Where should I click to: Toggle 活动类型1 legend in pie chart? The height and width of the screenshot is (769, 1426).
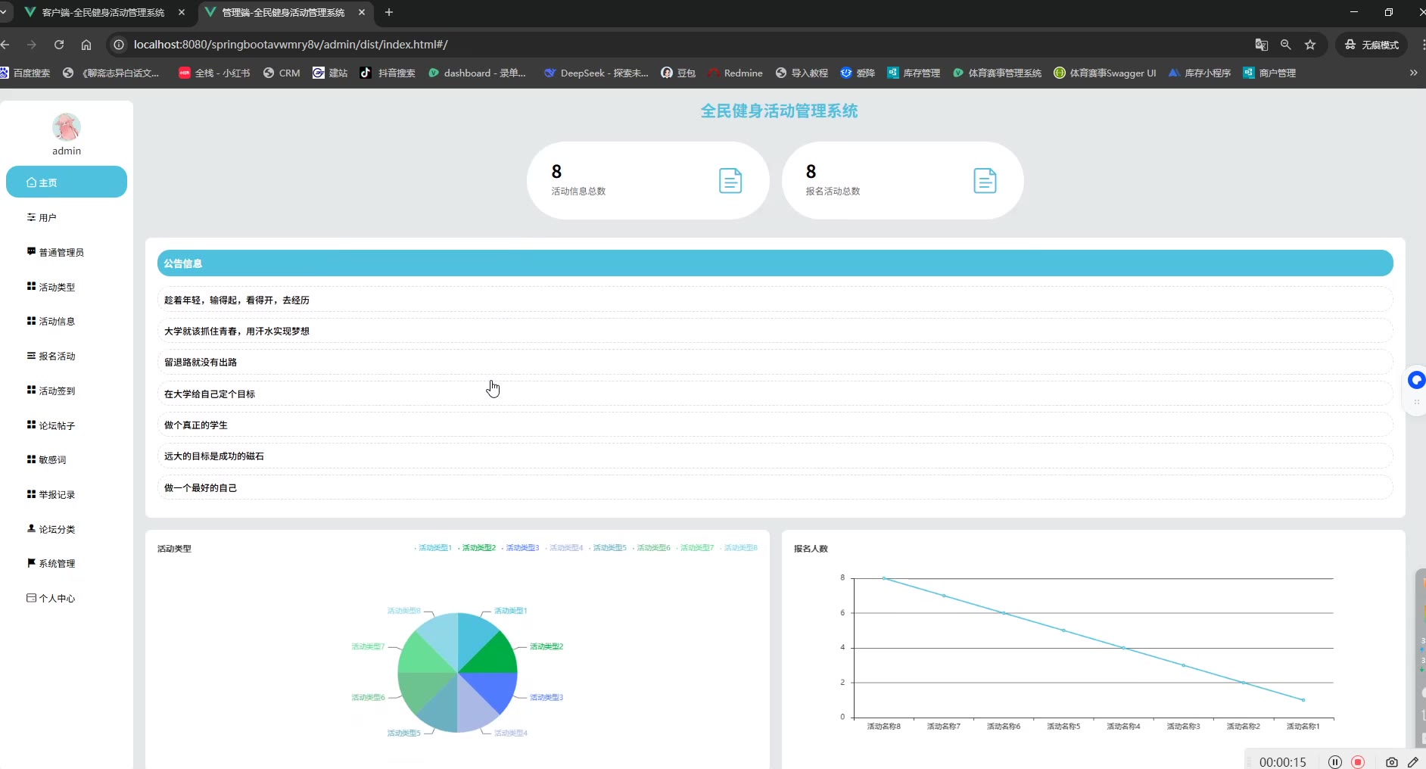coord(434,548)
